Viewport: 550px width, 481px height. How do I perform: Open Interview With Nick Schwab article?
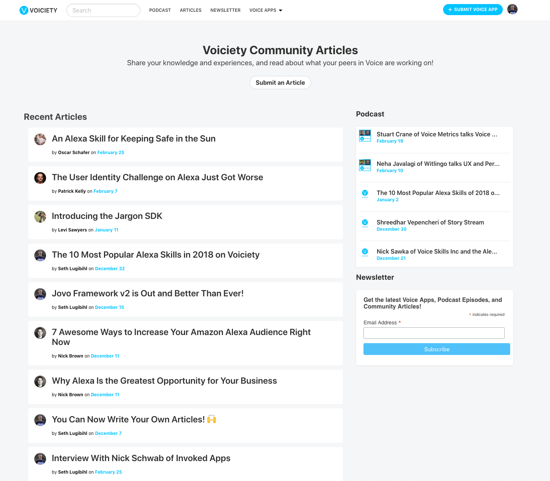click(x=141, y=458)
